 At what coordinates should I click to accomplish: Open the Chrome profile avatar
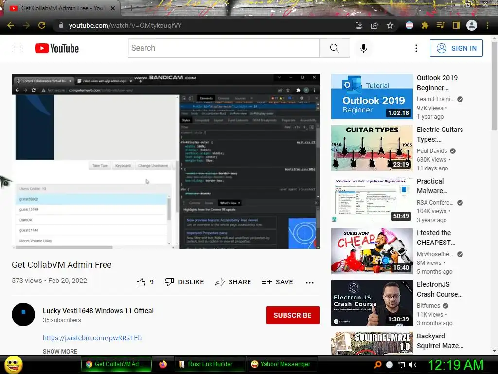(472, 25)
